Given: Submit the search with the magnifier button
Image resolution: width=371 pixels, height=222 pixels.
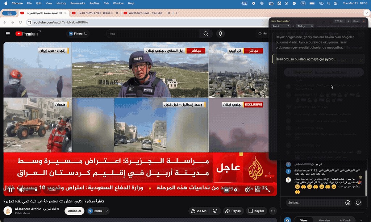Looking at the screenshot, I should [206, 34].
